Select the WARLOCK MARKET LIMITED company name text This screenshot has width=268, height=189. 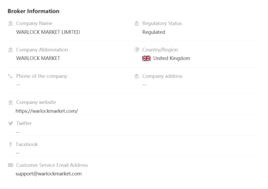(x=48, y=32)
